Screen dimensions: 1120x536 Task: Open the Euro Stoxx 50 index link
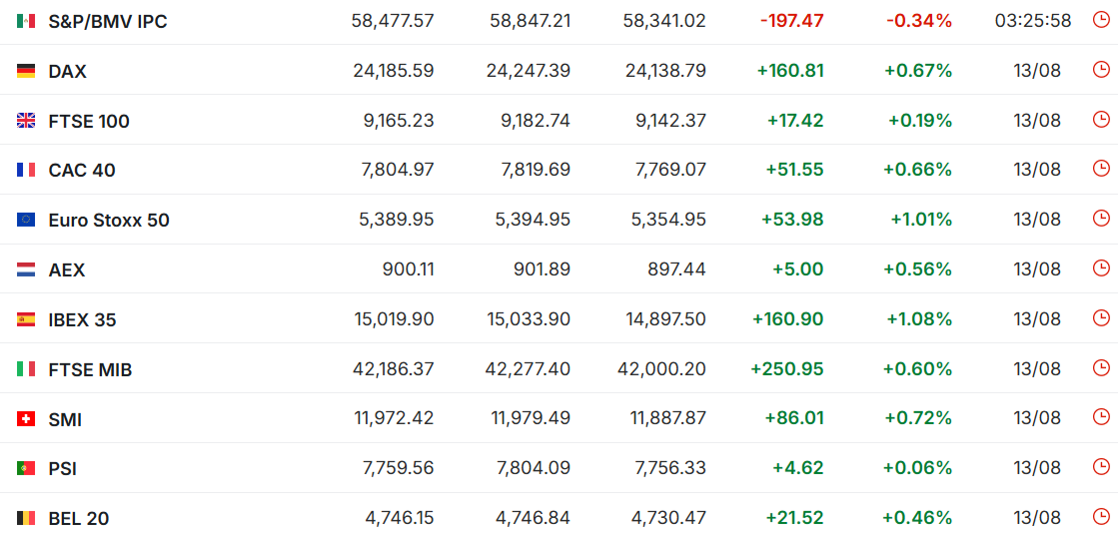point(109,221)
